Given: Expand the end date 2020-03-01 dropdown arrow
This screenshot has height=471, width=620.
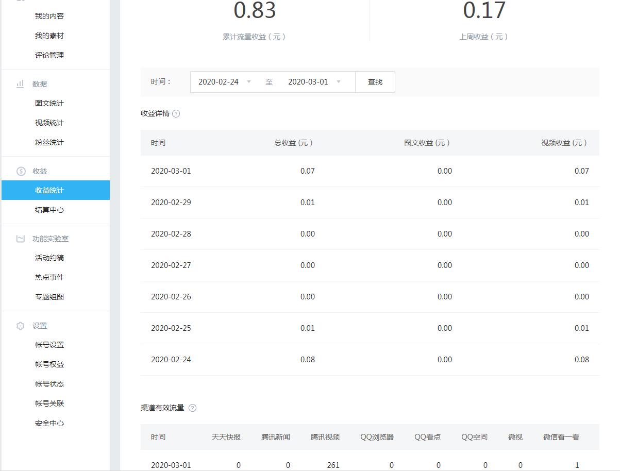Looking at the screenshot, I should tap(339, 82).
